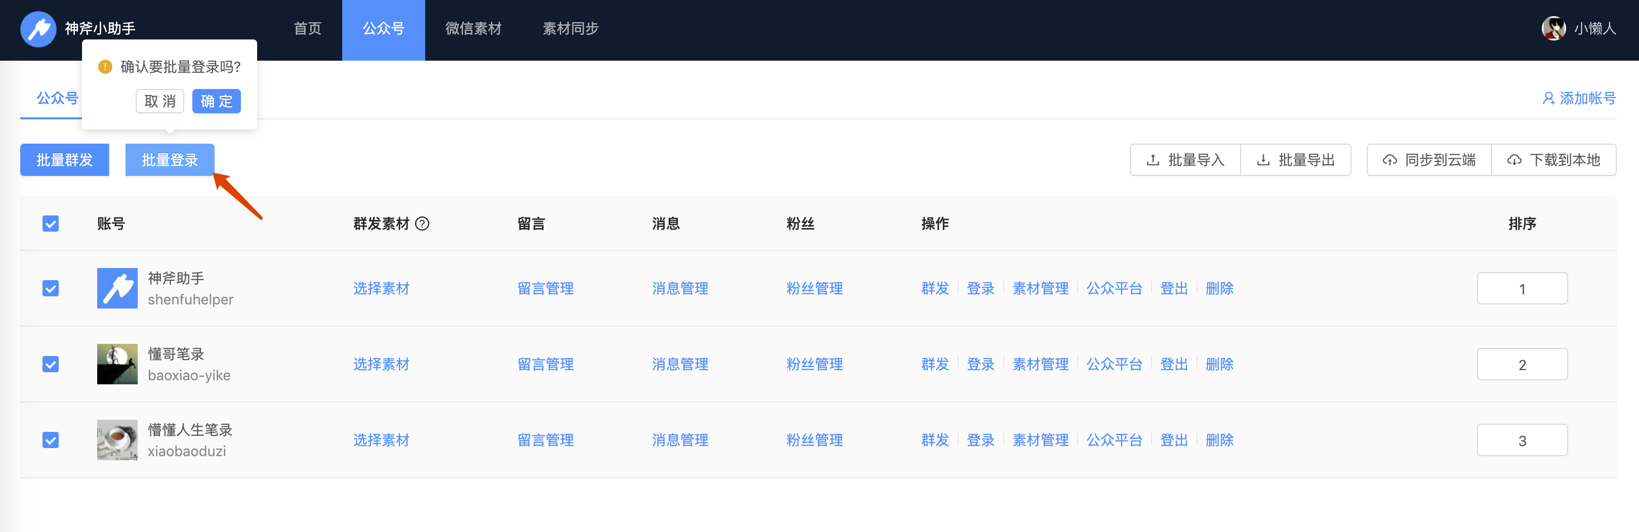Go to the 首页 navigation tab
1639x532 pixels.
coord(307,29)
